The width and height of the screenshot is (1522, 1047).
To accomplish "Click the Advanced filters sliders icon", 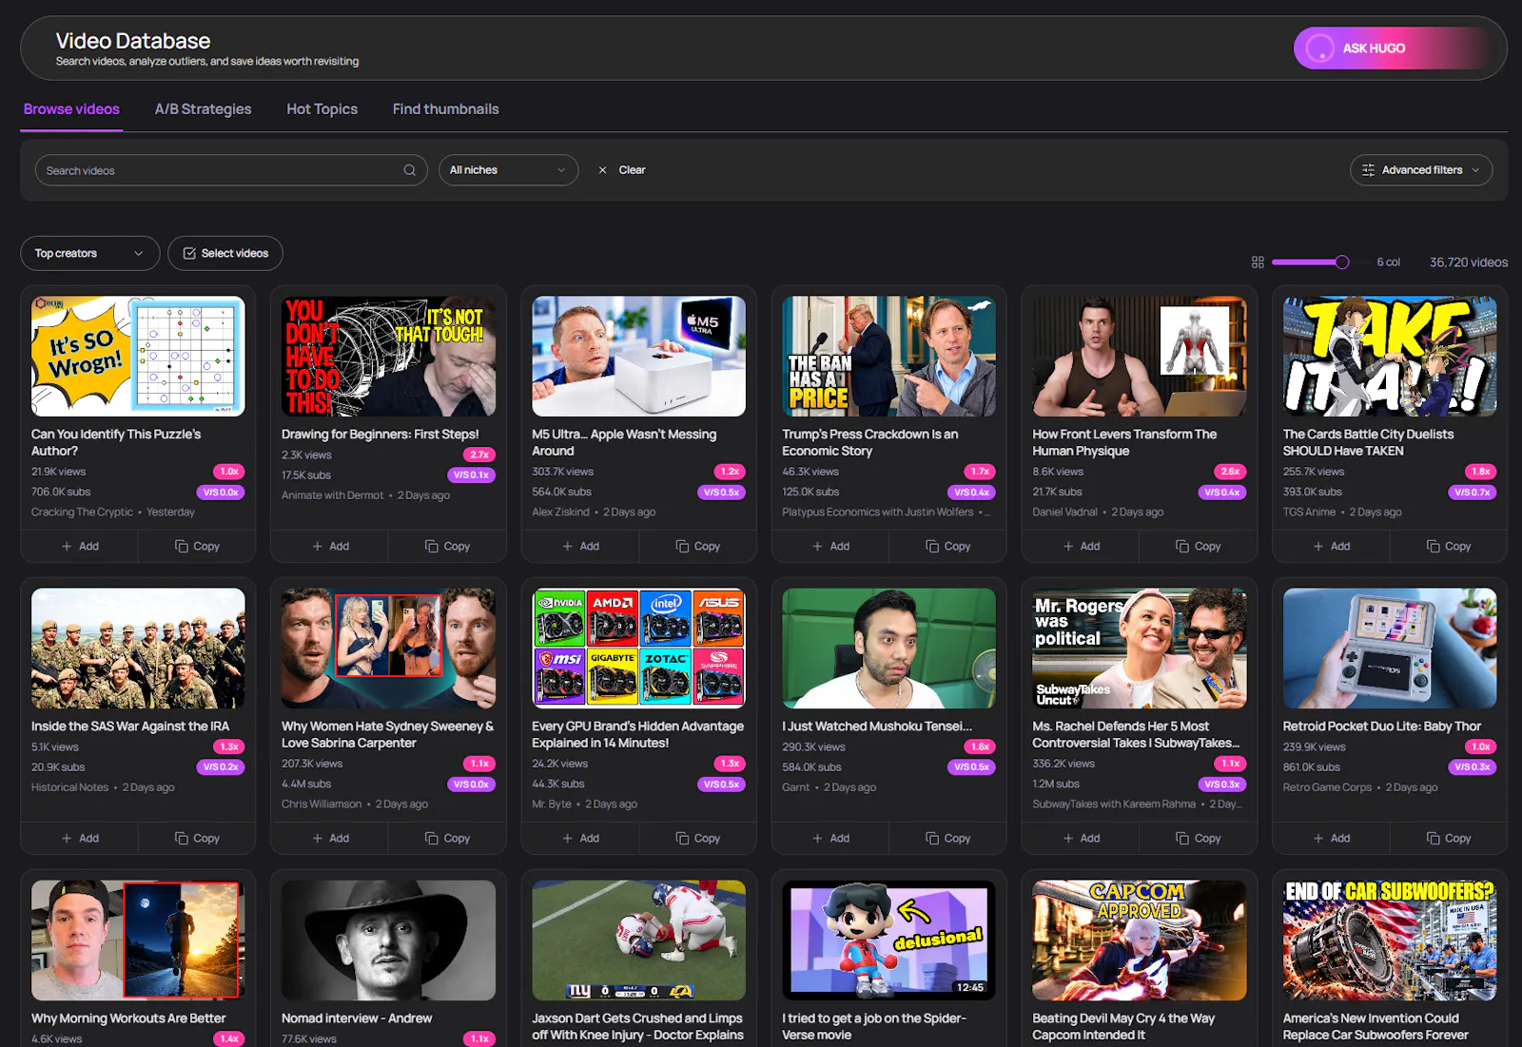I will 1368,170.
